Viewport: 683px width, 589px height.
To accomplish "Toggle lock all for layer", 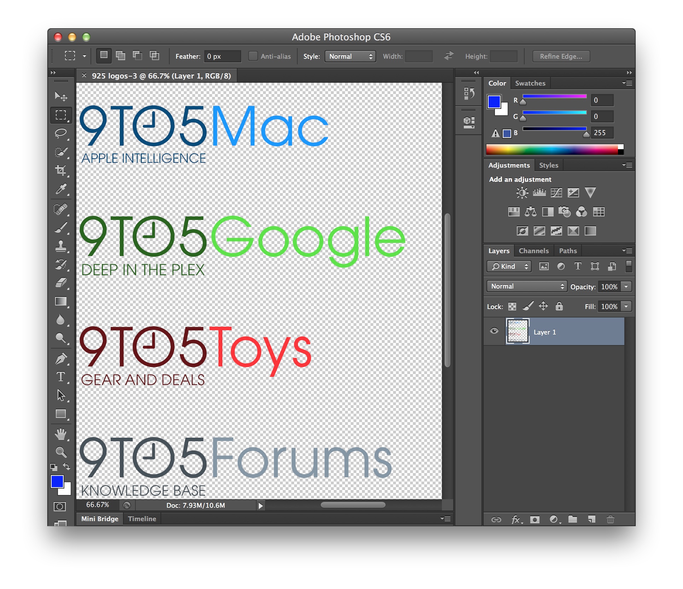I will tap(559, 306).
